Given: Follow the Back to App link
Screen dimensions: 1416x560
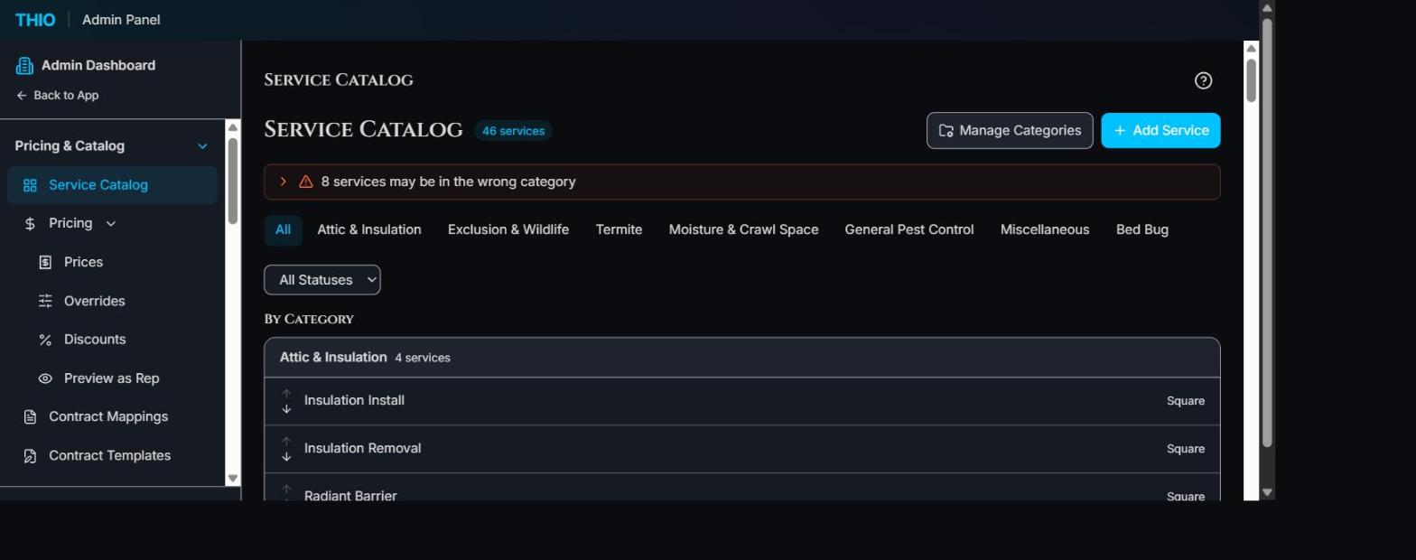Looking at the screenshot, I should 57,96.
